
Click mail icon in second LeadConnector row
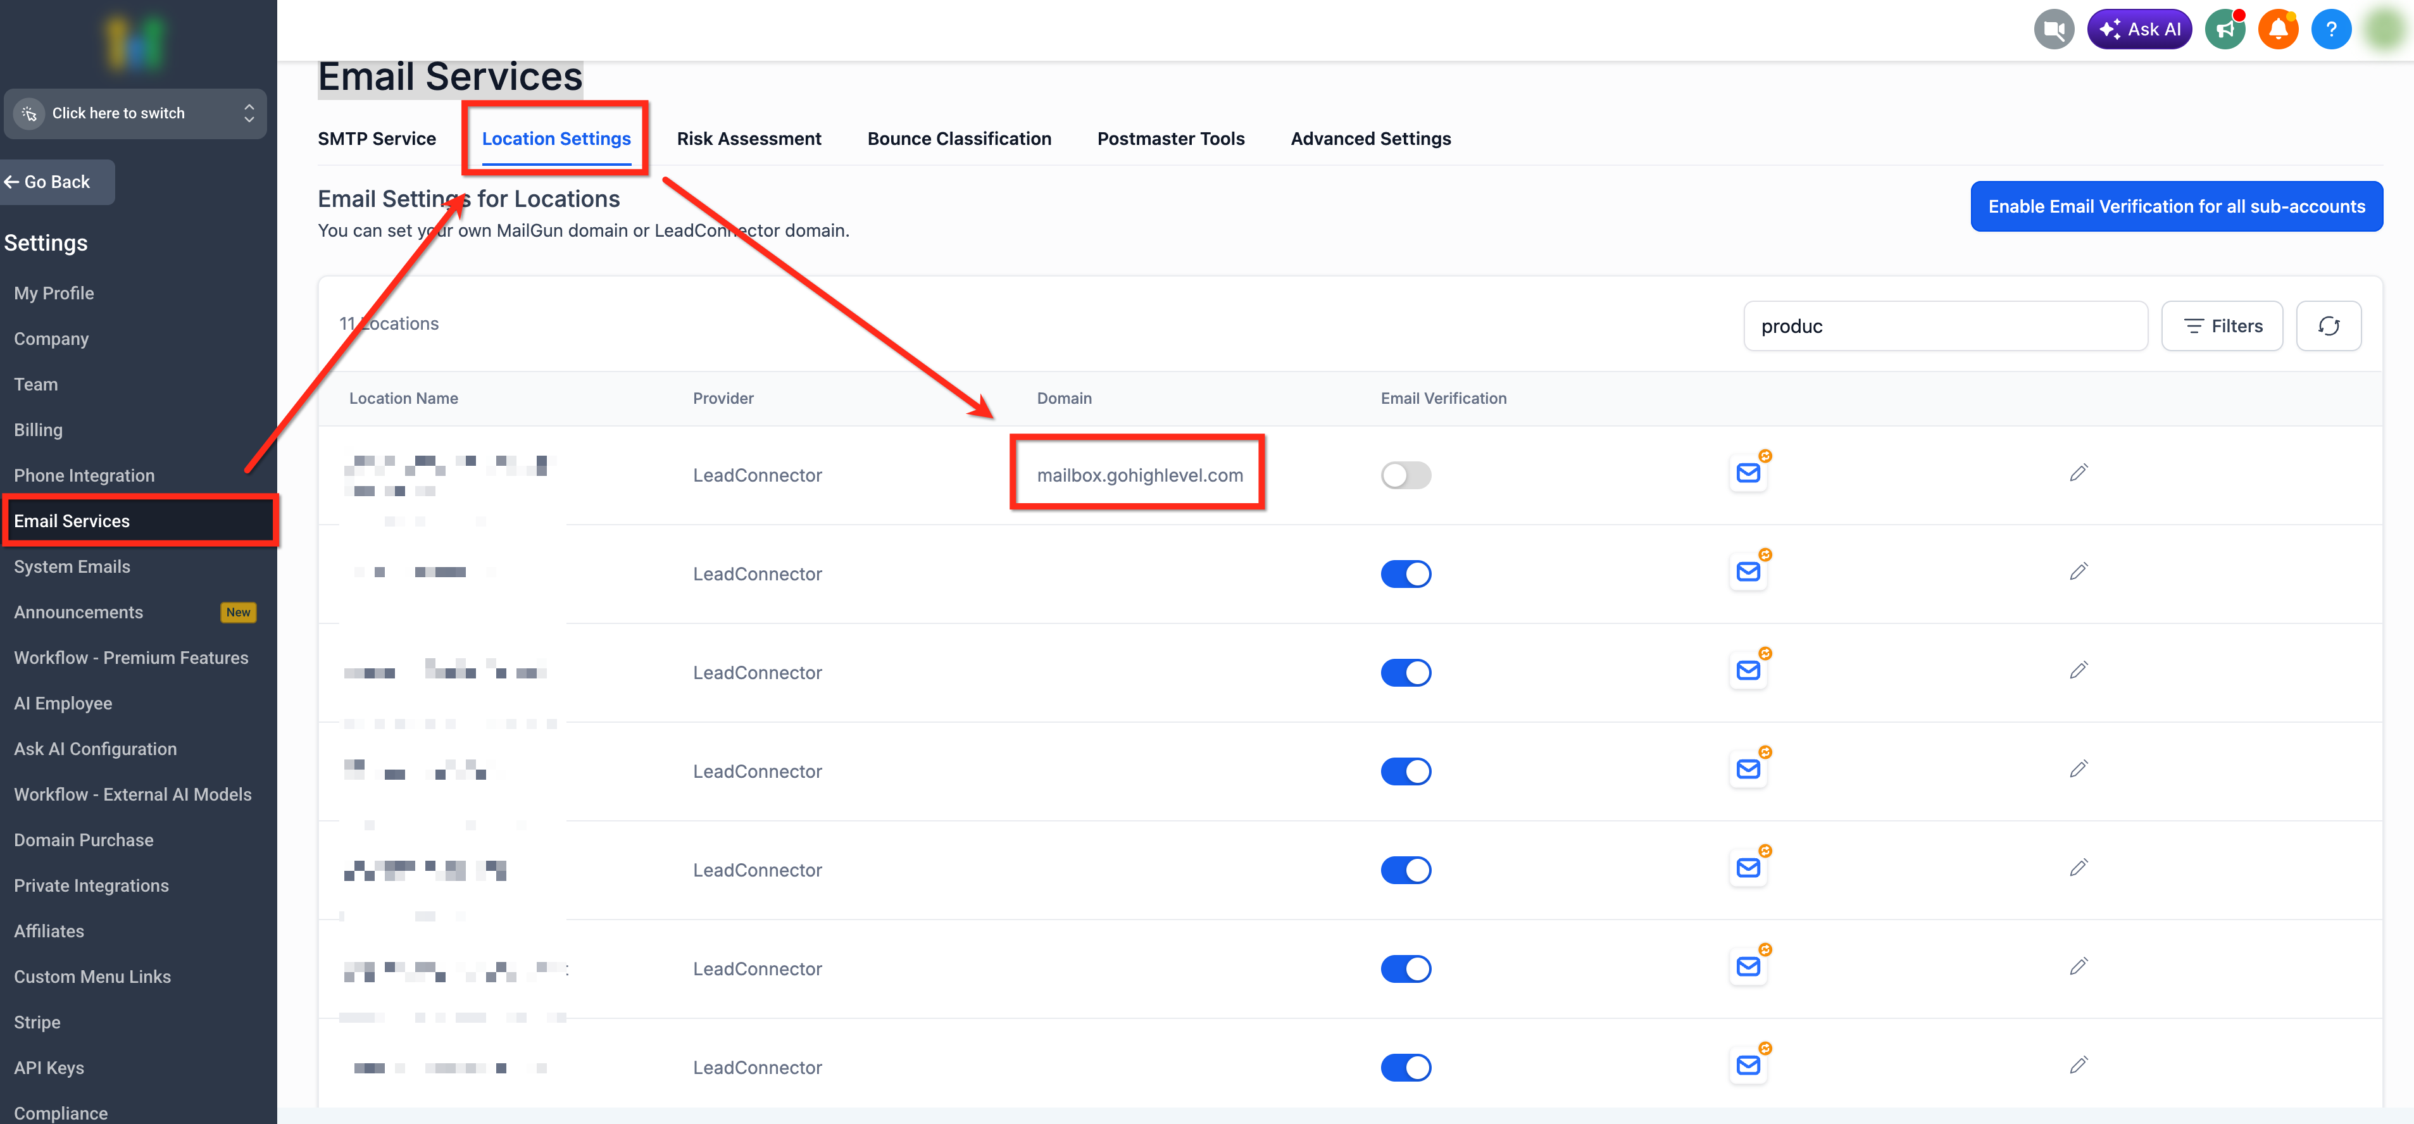[x=1748, y=572]
